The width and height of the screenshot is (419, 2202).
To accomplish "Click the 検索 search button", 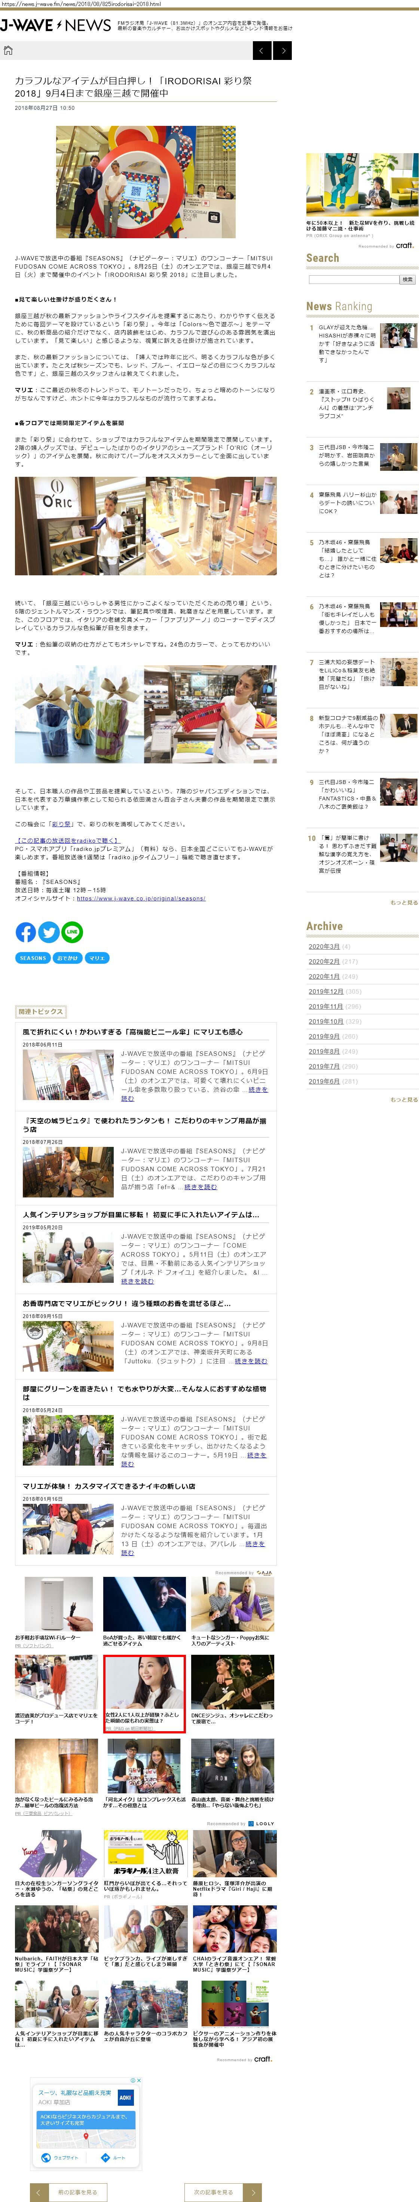I will click(407, 279).
